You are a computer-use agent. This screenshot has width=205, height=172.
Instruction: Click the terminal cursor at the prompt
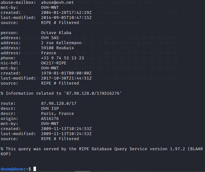35,169
